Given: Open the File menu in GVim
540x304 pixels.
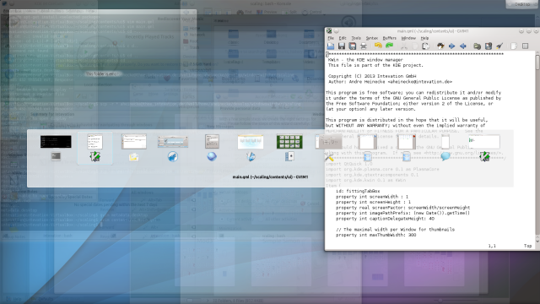Looking at the screenshot, I should tap(331, 38).
